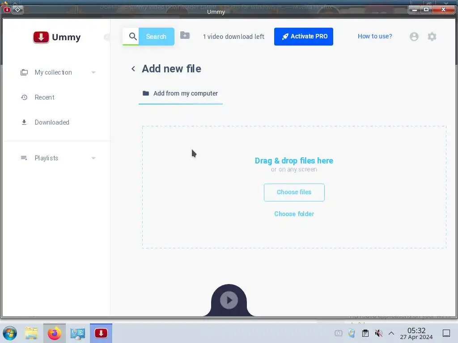Expand the Playlists dropdown arrow

[93, 158]
